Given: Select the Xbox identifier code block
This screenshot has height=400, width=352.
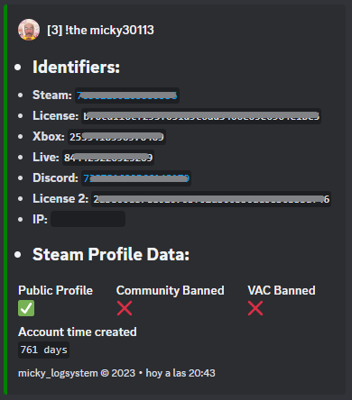Looking at the screenshot, I should tap(116, 137).
